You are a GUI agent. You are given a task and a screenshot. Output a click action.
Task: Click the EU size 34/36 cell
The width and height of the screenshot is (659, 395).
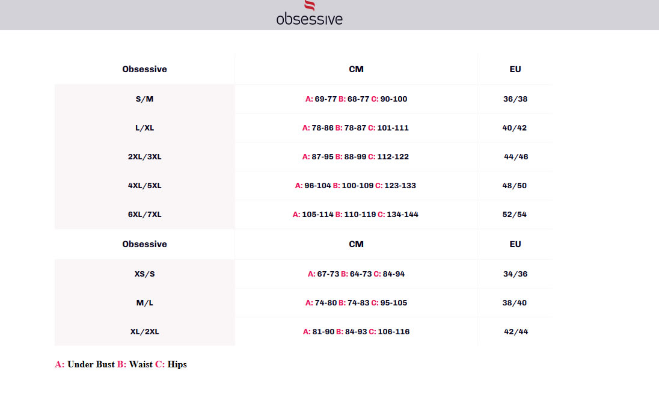click(x=515, y=274)
